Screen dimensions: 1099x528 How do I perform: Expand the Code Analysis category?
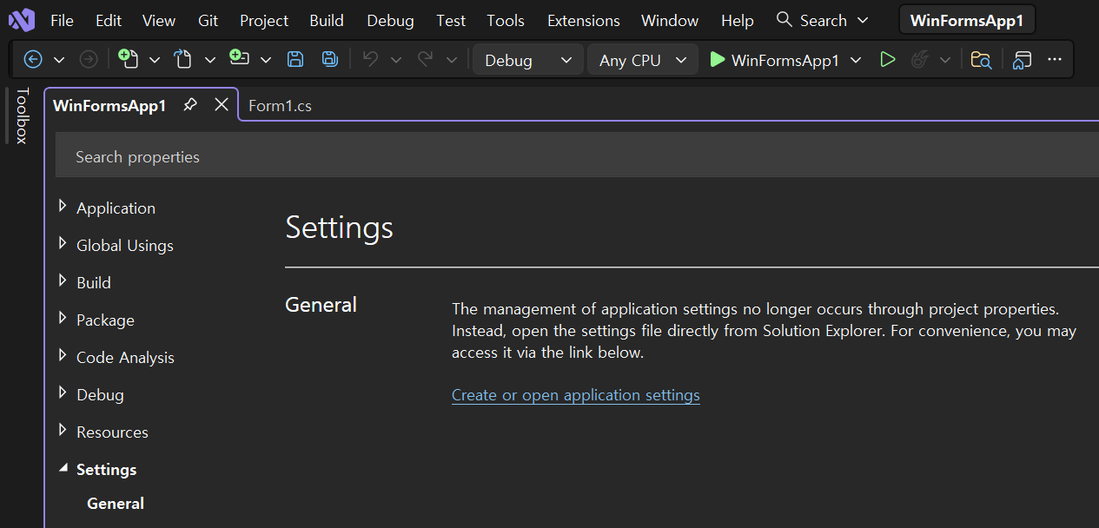coord(63,356)
